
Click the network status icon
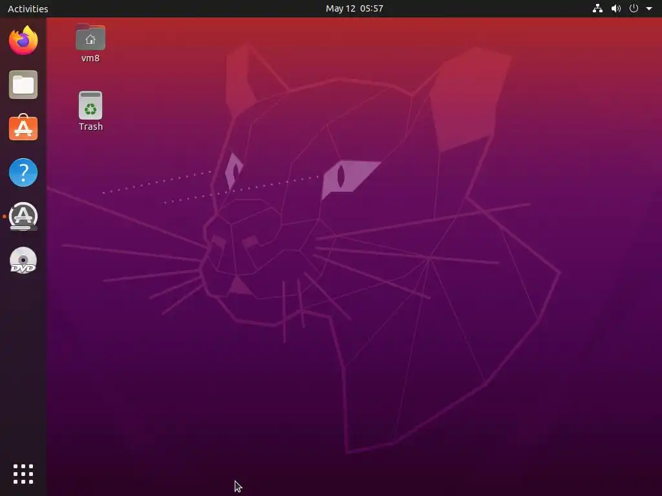597,8
